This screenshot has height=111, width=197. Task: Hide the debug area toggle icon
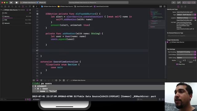[34, 80]
